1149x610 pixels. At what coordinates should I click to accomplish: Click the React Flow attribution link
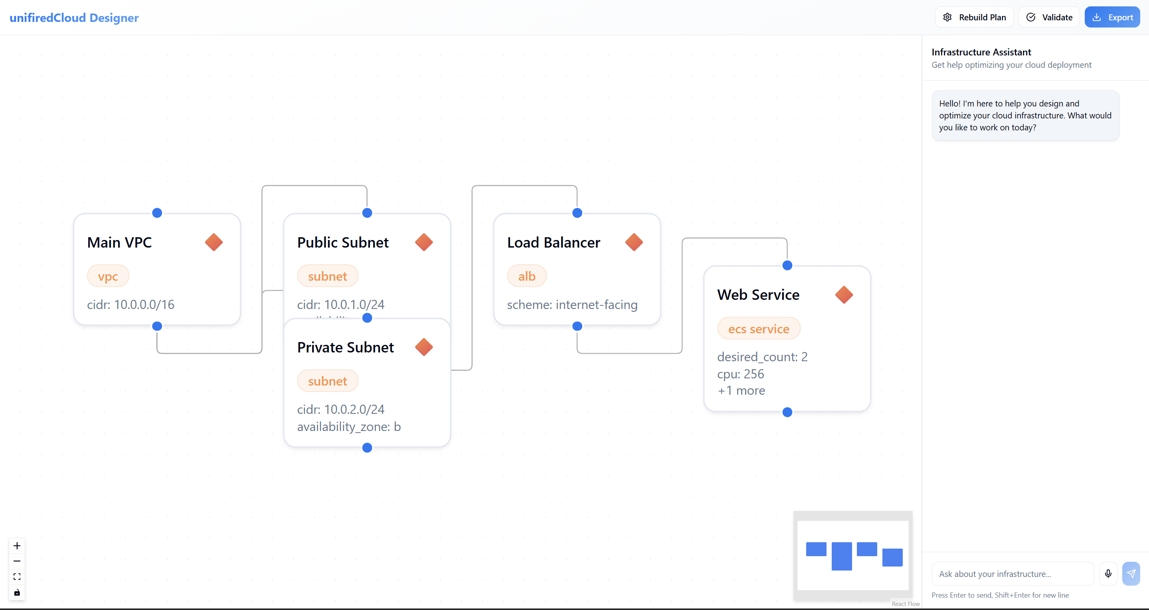point(906,604)
